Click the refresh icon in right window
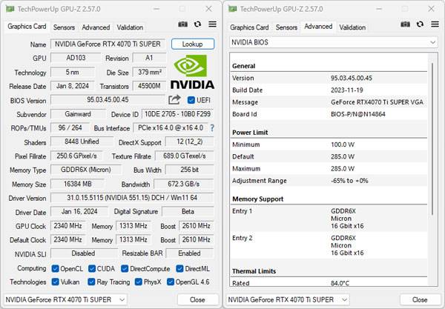This screenshot has height=309, width=445. 421,24
